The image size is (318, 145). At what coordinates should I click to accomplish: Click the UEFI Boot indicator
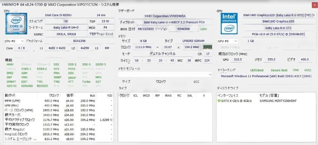click(x=257, y=70)
